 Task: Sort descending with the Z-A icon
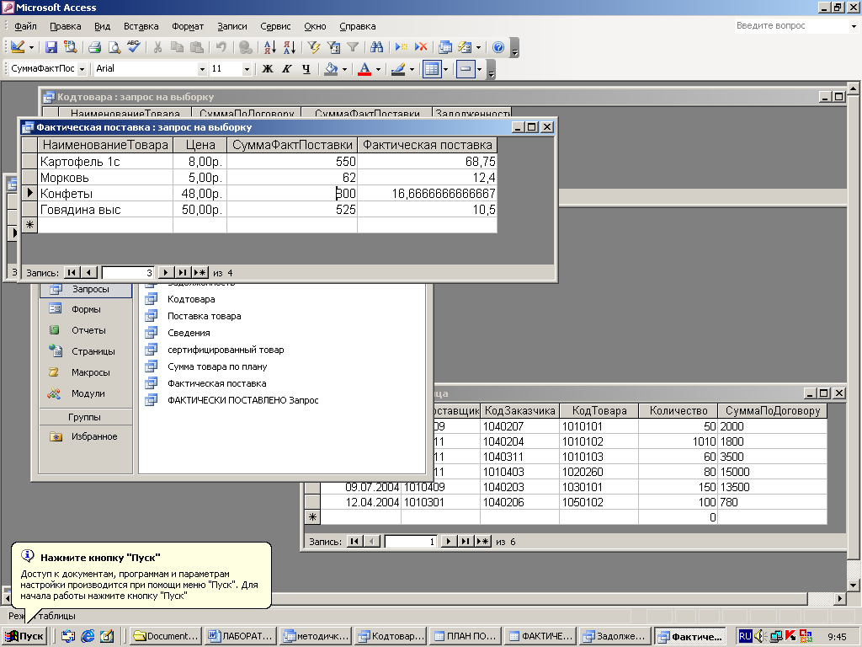[x=290, y=47]
